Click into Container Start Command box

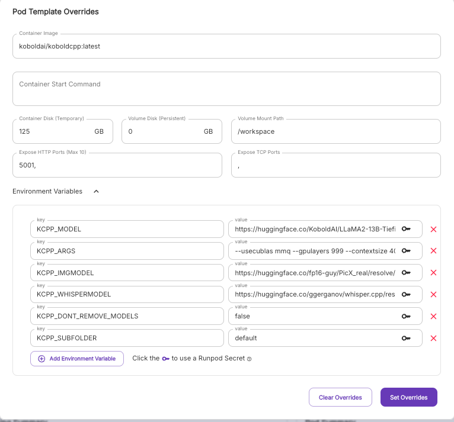point(226,89)
